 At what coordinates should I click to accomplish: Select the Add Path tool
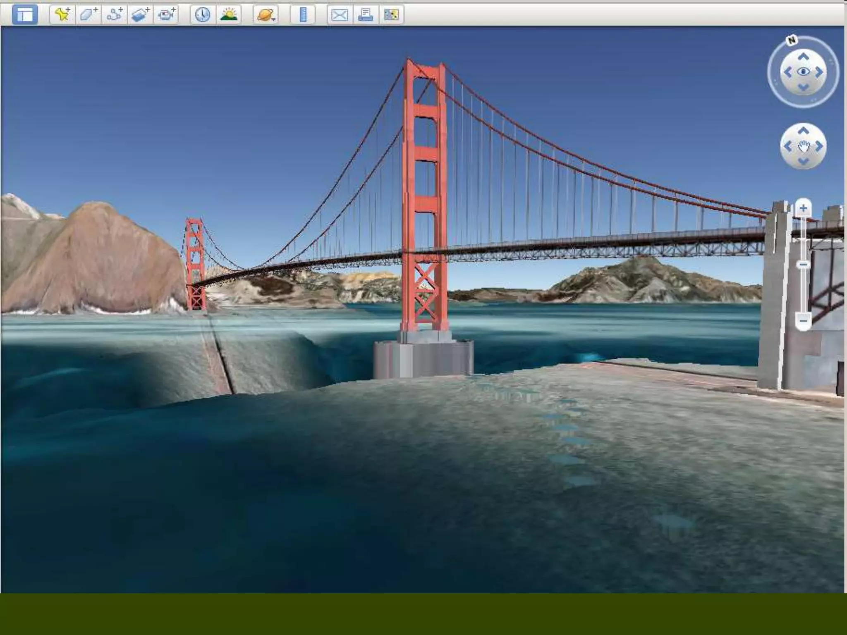(x=114, y=15)
